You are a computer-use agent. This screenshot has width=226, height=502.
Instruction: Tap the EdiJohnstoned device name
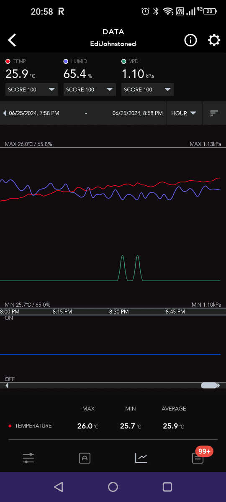coord(113,44)
